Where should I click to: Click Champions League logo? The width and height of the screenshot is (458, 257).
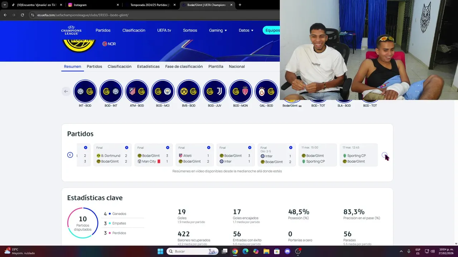point(71,30)
